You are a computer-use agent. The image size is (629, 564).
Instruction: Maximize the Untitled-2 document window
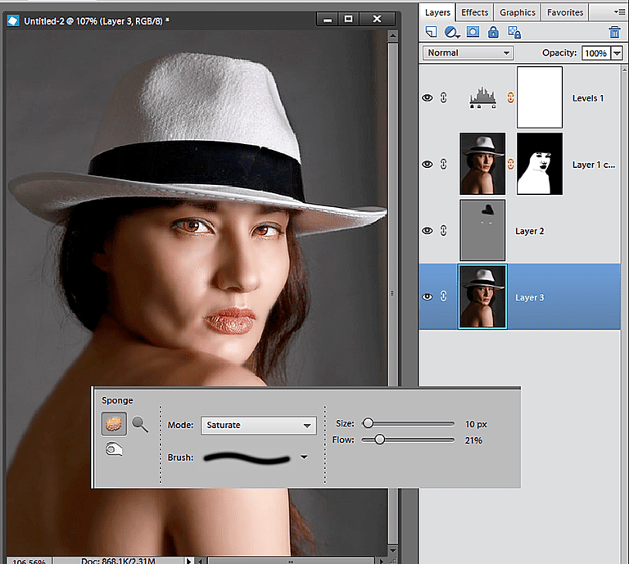coord(349,20)
